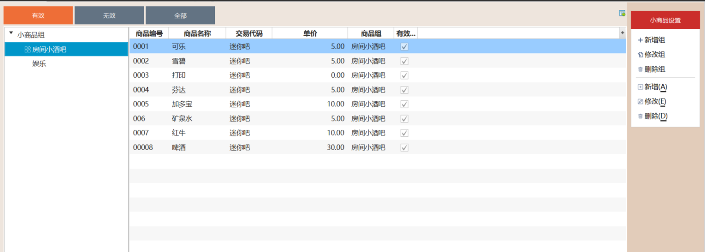The image size is (705, 252).
Task: Click the small export icon above table
Action: [x=622, y=14]
